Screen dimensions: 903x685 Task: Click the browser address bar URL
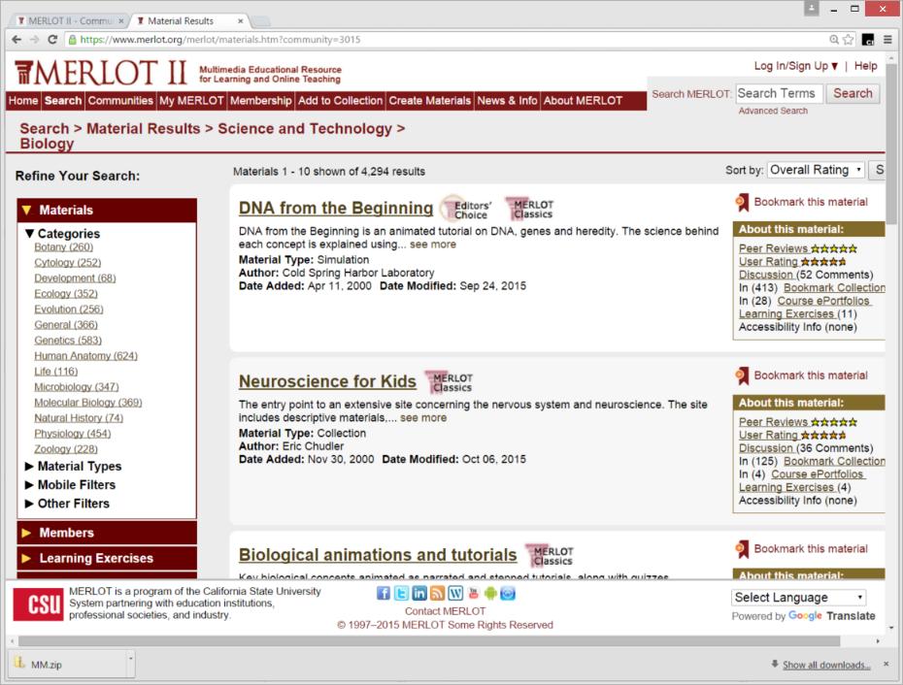(x=220, y=39)
